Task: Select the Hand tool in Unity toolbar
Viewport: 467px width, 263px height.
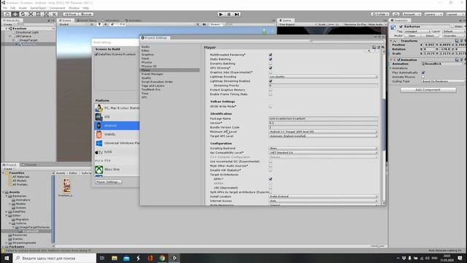Action: point(7,15)
